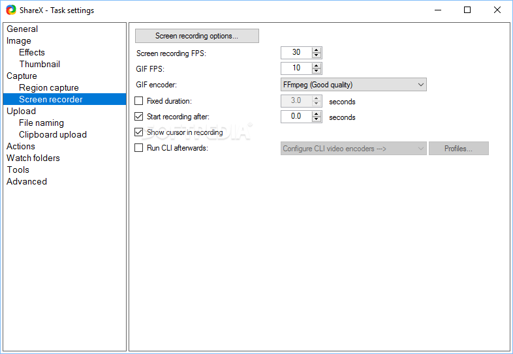Select Image settings category
The width and height of the screenshot is (513, 354).
click(19, 41)
